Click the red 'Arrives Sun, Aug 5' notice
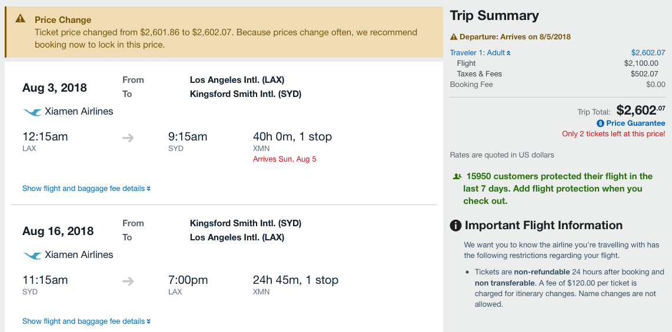 [285, 159]
